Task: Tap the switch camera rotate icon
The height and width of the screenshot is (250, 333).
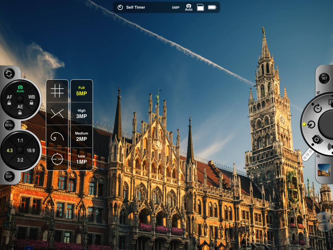Action: click(x=9, y=74)
